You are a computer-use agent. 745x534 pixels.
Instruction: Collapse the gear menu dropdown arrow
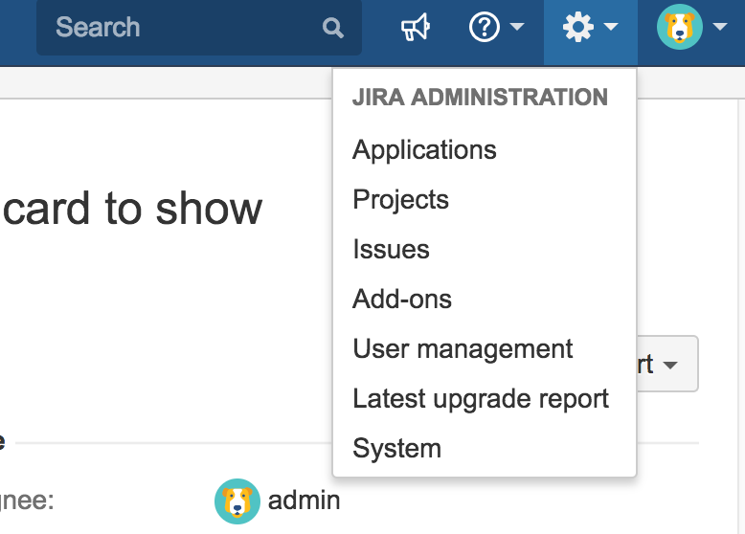611,27
